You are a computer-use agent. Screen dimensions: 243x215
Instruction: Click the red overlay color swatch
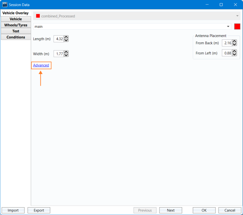tap(237, 27)
